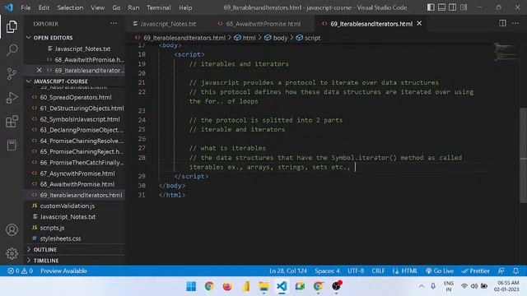Open Explorer's more actions ellipsis
527x296 pixels.
click(x=114, y=24)
